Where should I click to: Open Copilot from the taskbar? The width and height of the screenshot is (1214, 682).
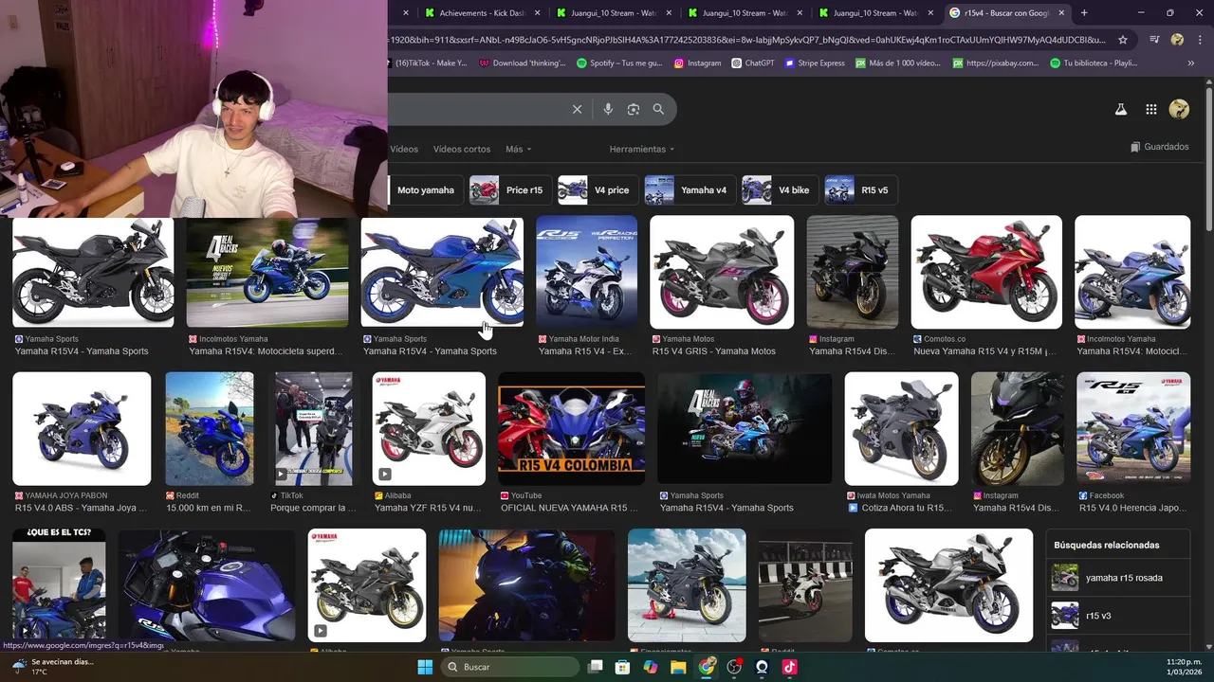(x=650, y=667)
